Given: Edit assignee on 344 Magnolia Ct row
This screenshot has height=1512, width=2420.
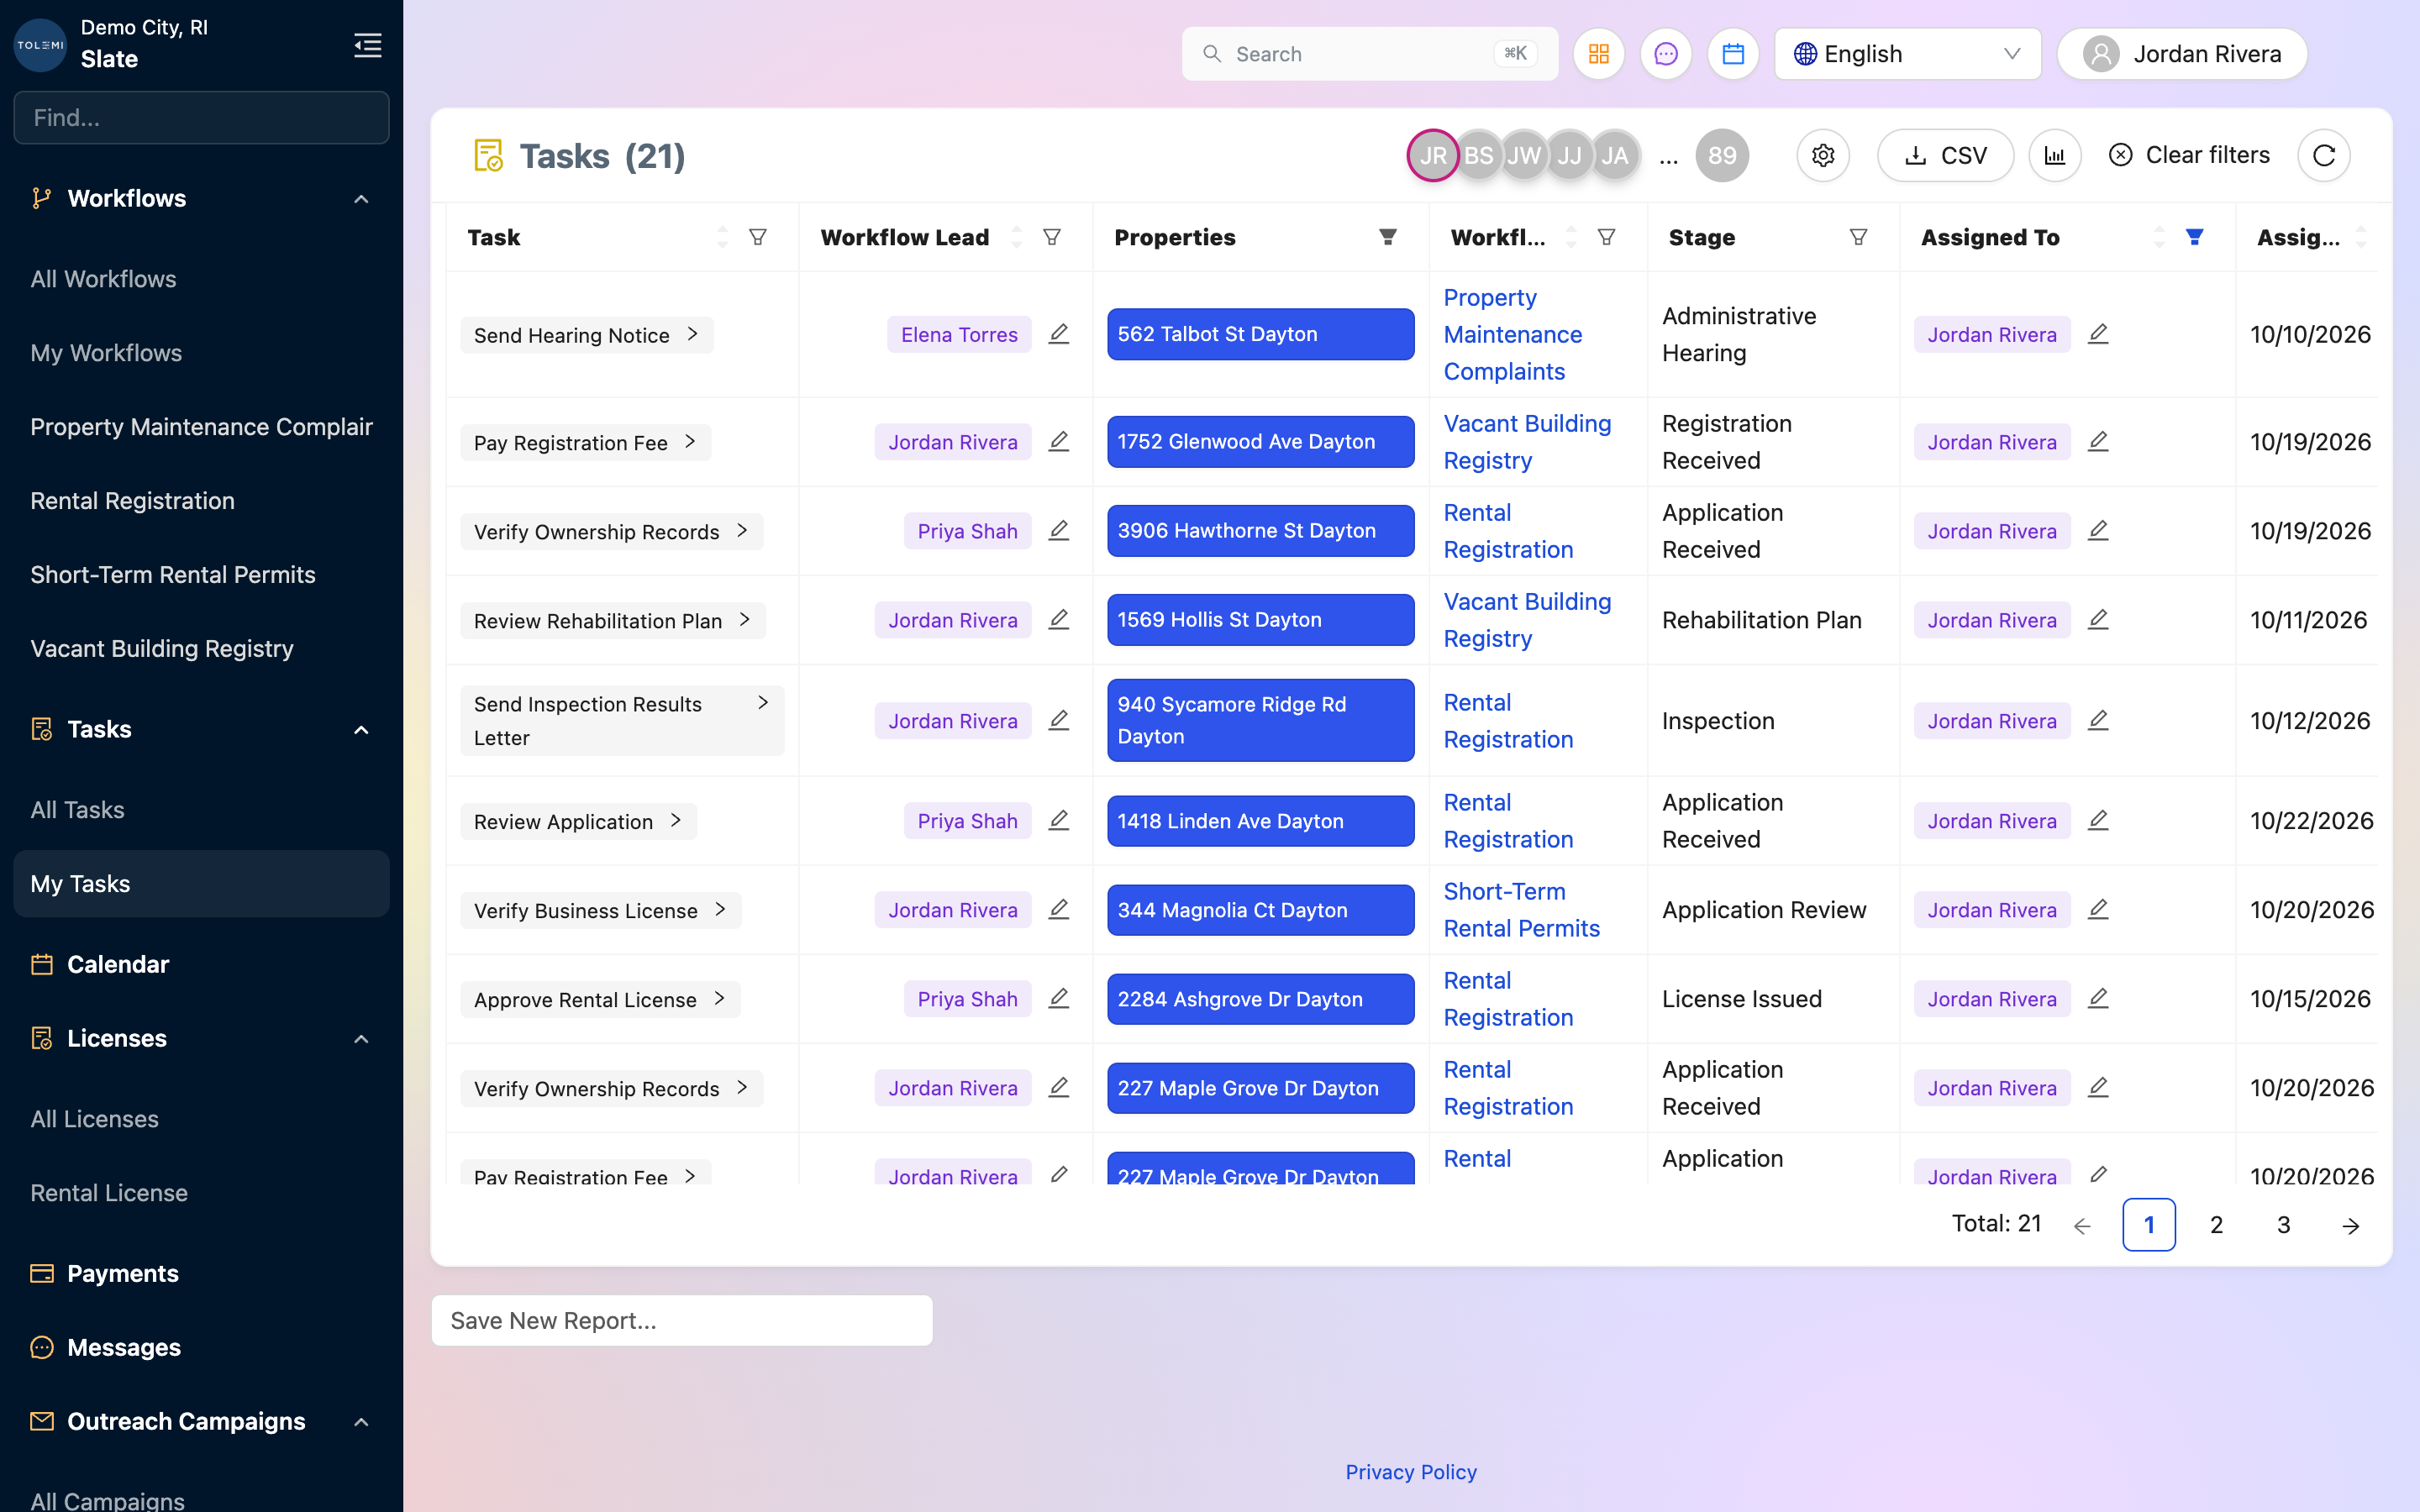Looking at the screenshot, I should [x=2098, y=910].
